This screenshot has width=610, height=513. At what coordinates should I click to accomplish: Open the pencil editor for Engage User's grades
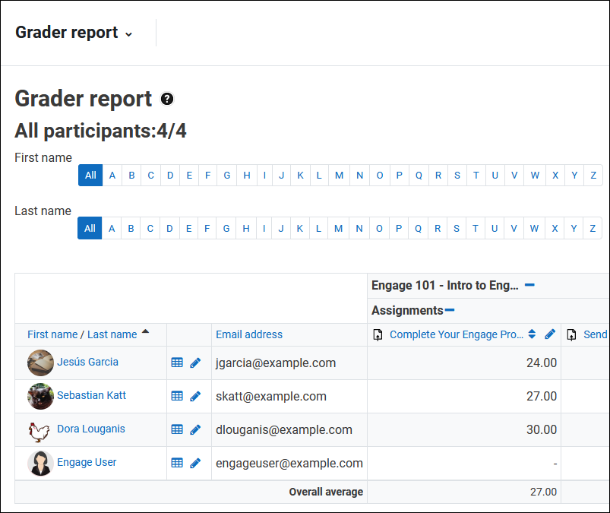point(194,463)
